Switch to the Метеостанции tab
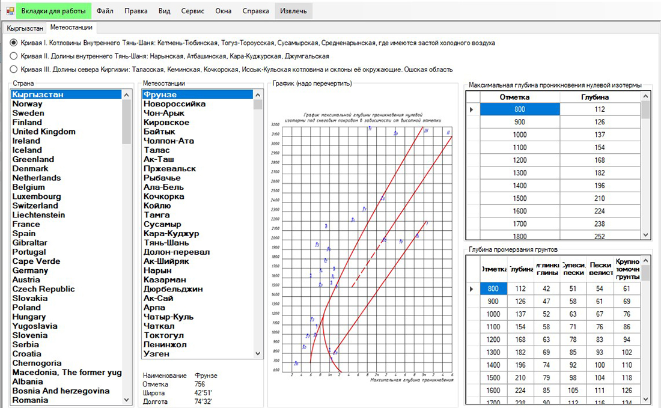661x408 pixels. (x=72, y=28)
